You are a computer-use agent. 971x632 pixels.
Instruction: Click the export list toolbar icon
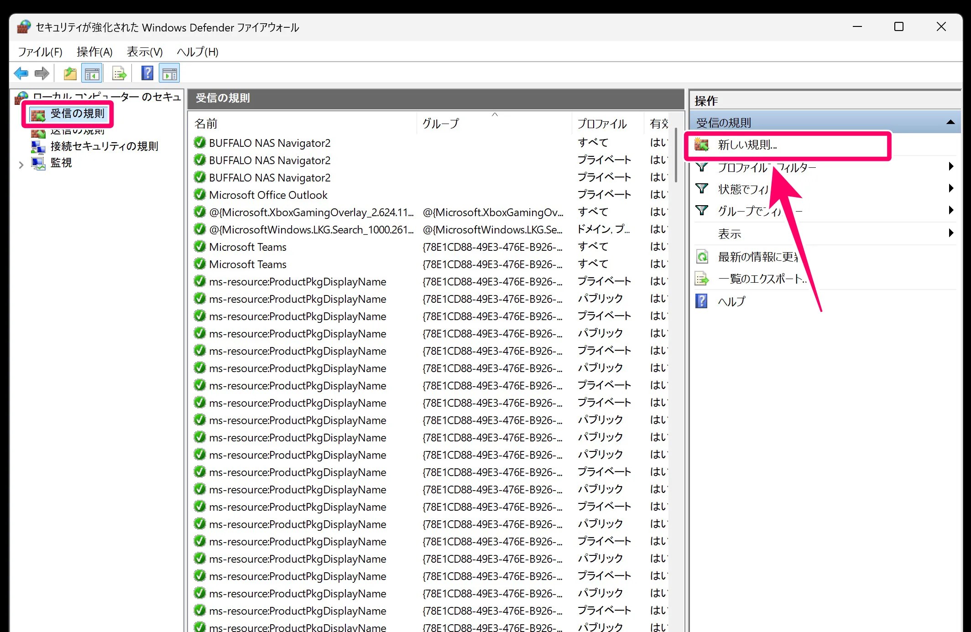click(119, 73)
